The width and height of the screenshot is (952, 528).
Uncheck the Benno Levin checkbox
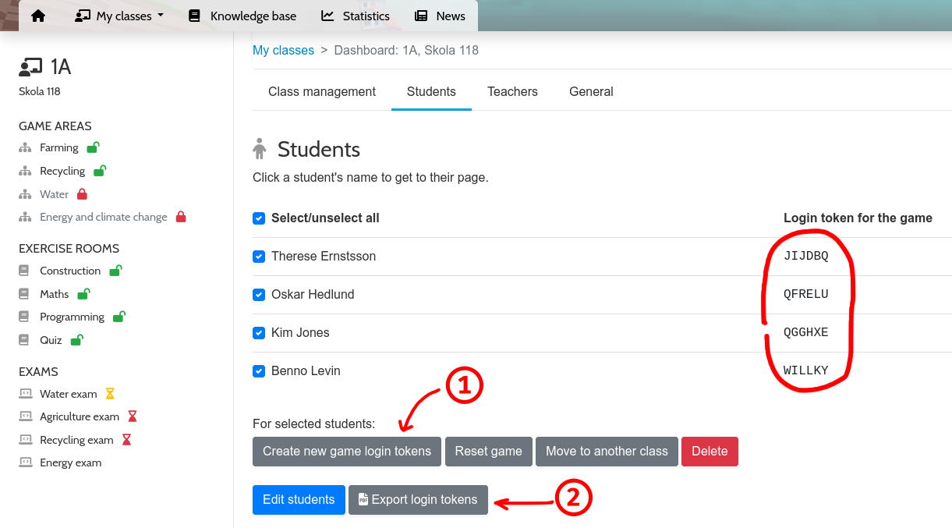259,371
